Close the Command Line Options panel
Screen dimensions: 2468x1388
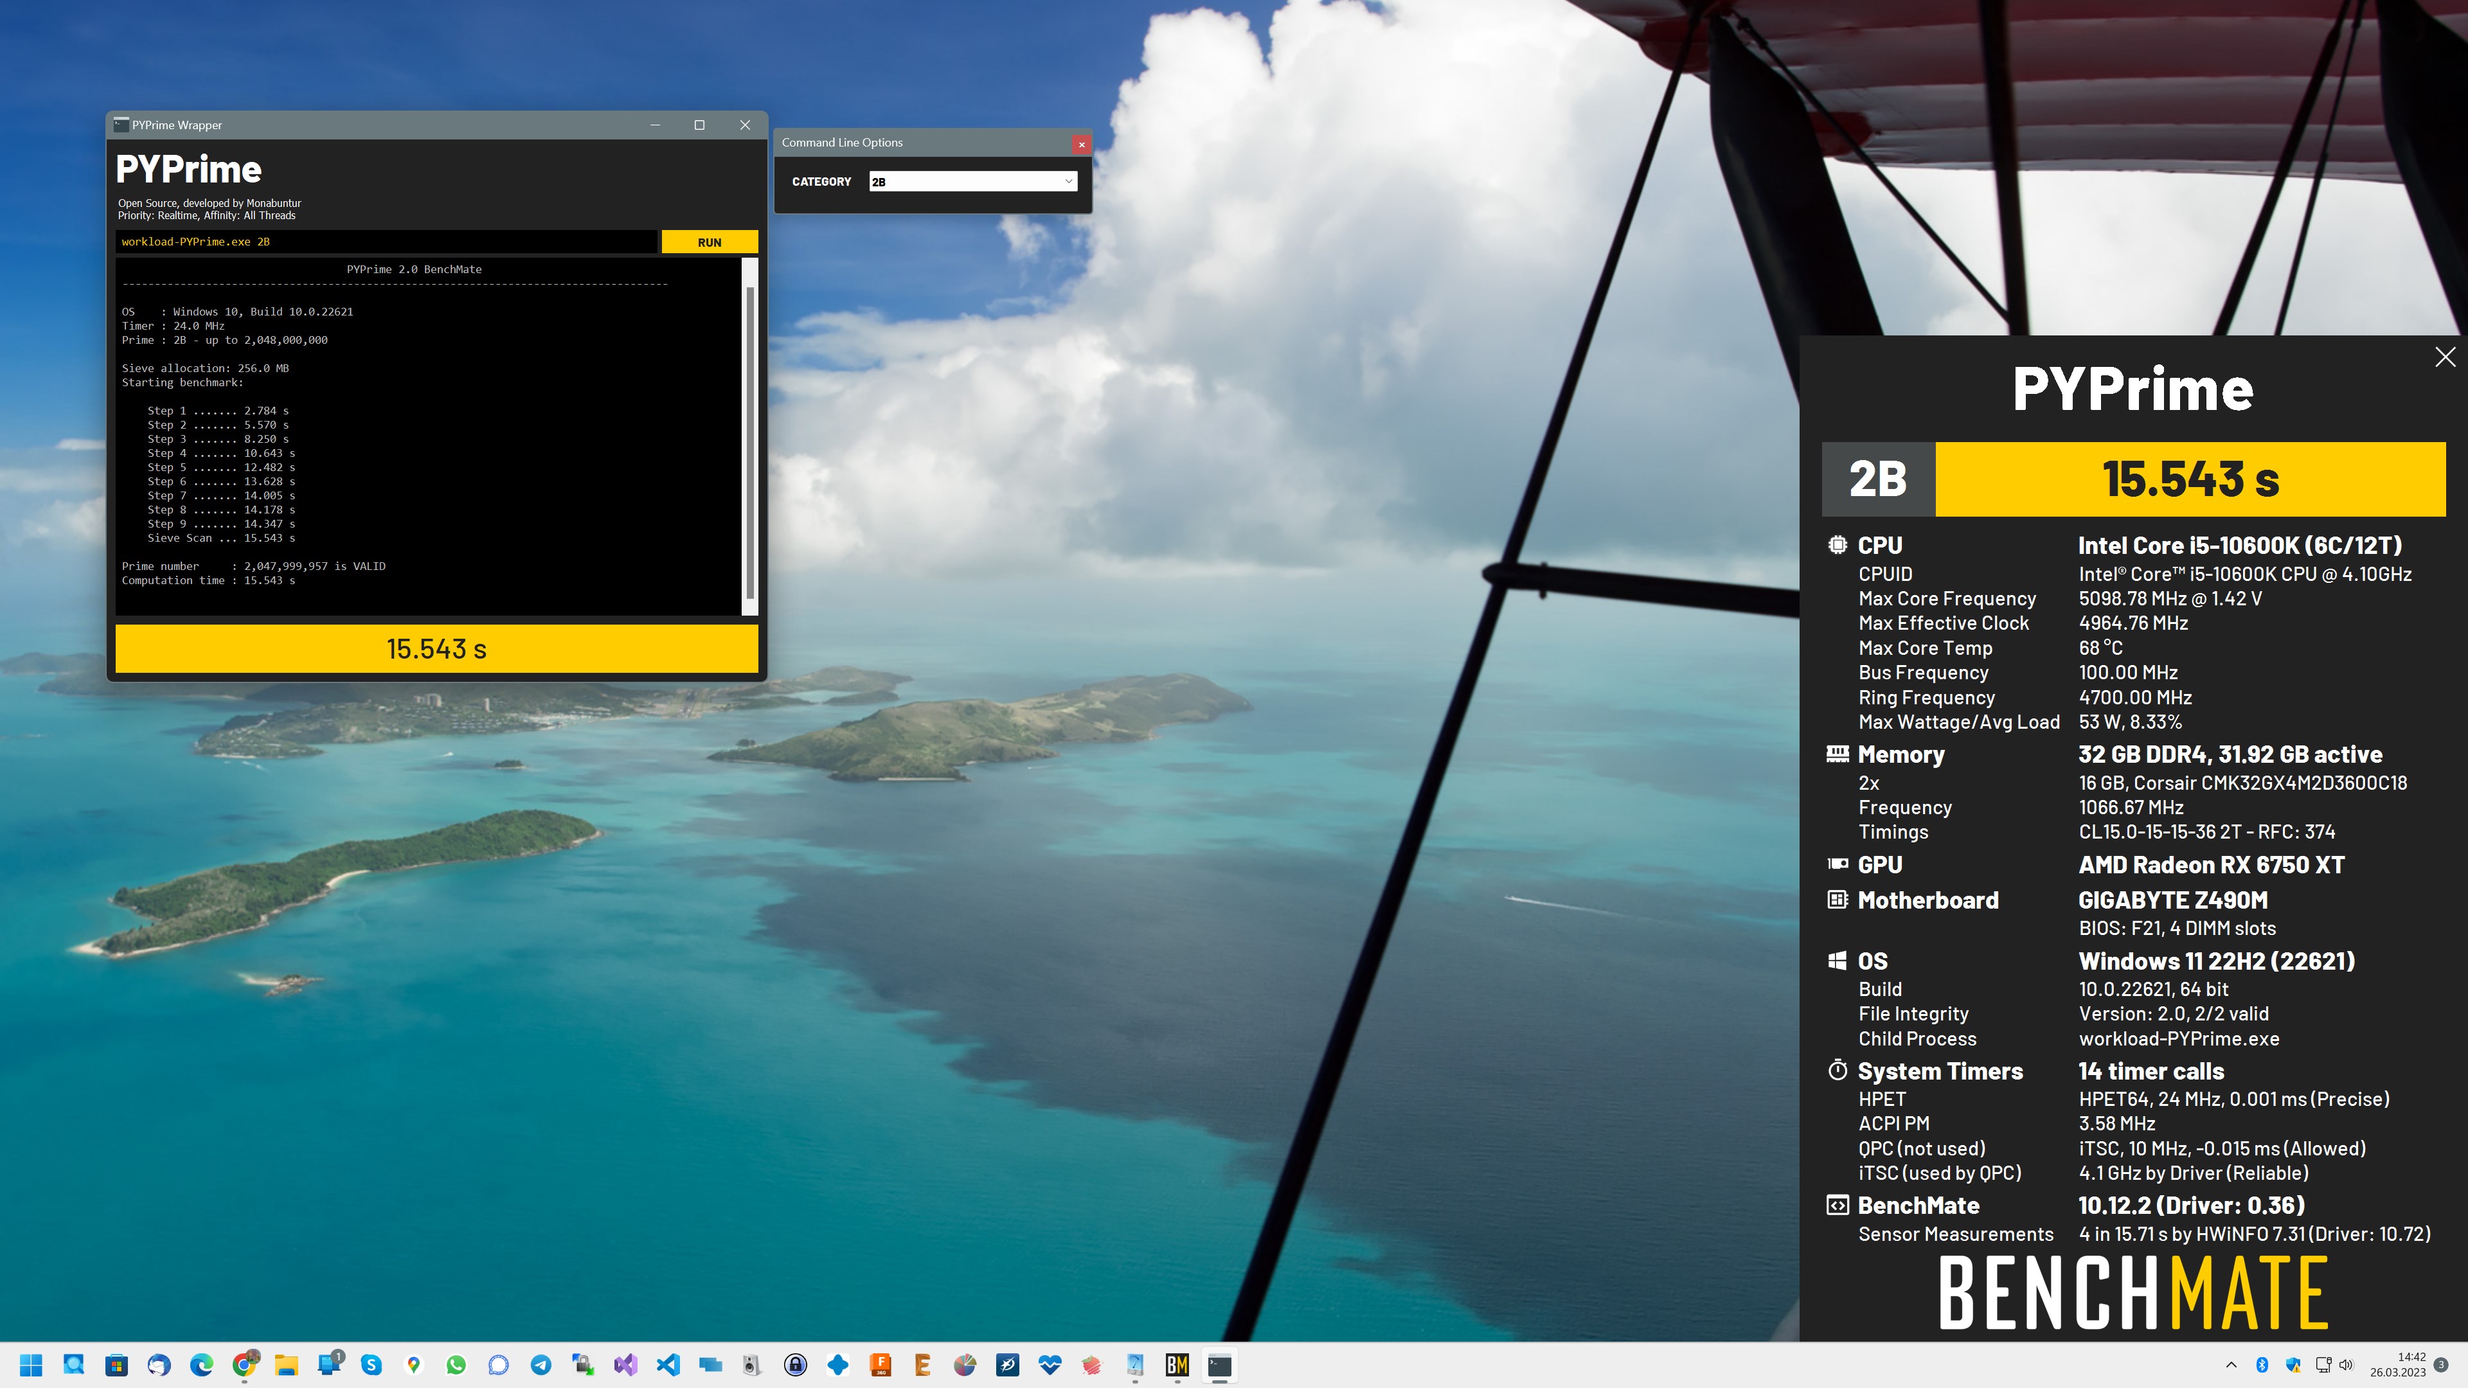point(1082,145)
